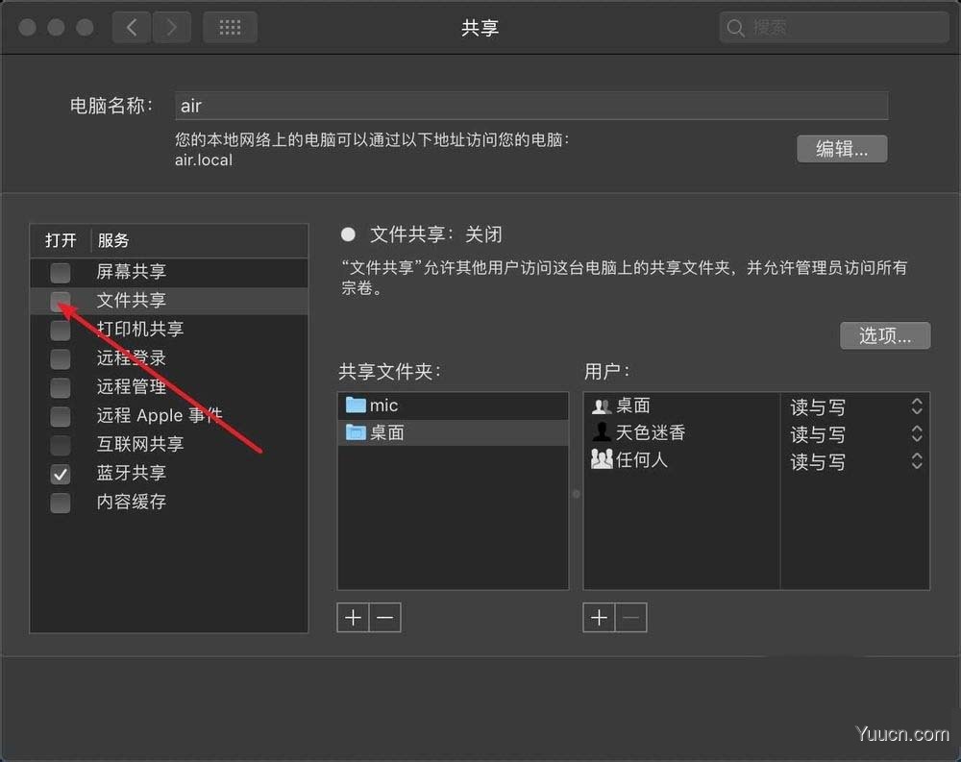This screenshot has width=961, height=762.
Task: Enable 打印机共享 checkbox
Action: coord(60,330)
